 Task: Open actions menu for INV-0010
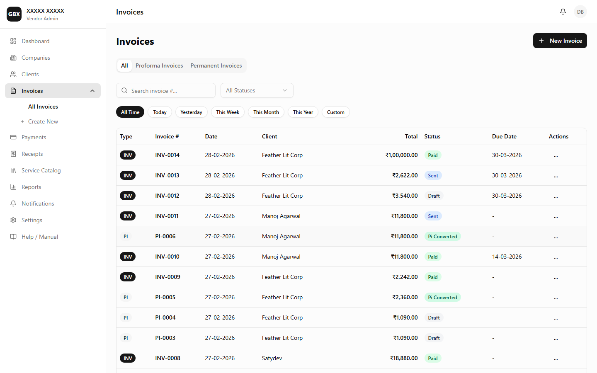556,257
